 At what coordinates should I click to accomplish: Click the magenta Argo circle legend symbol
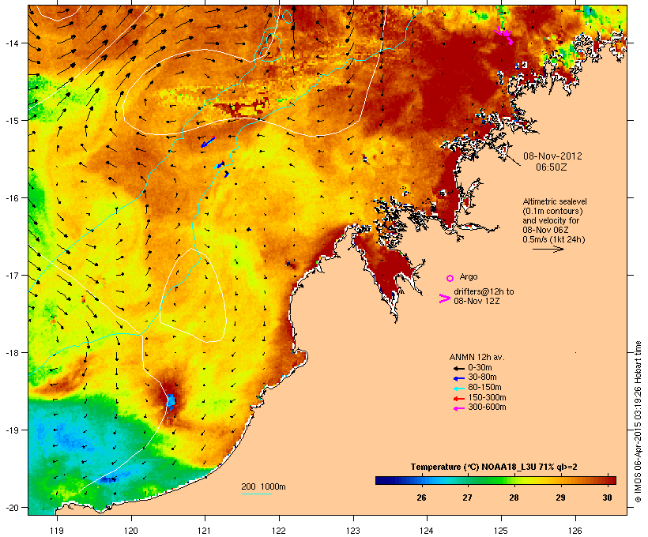(x=450, y=278)
